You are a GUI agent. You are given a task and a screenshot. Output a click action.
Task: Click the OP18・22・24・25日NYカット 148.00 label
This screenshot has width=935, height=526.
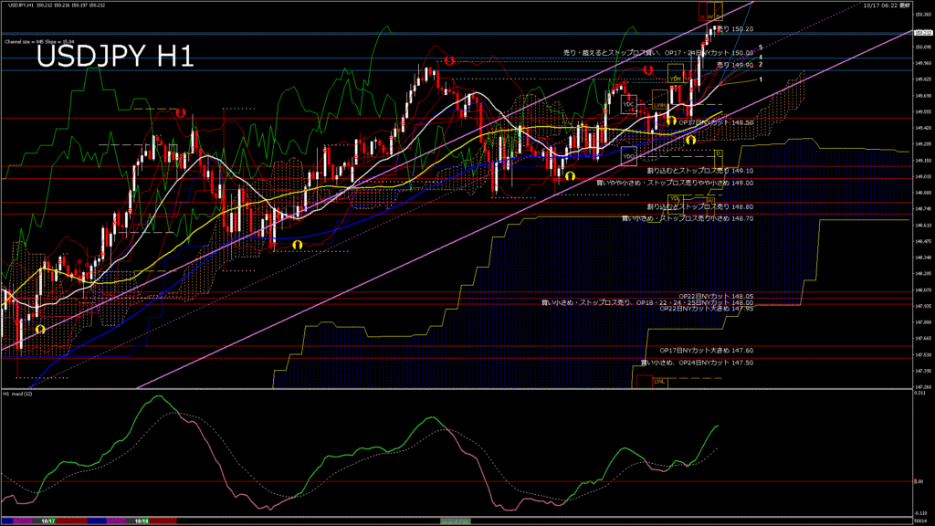point(647,302)
